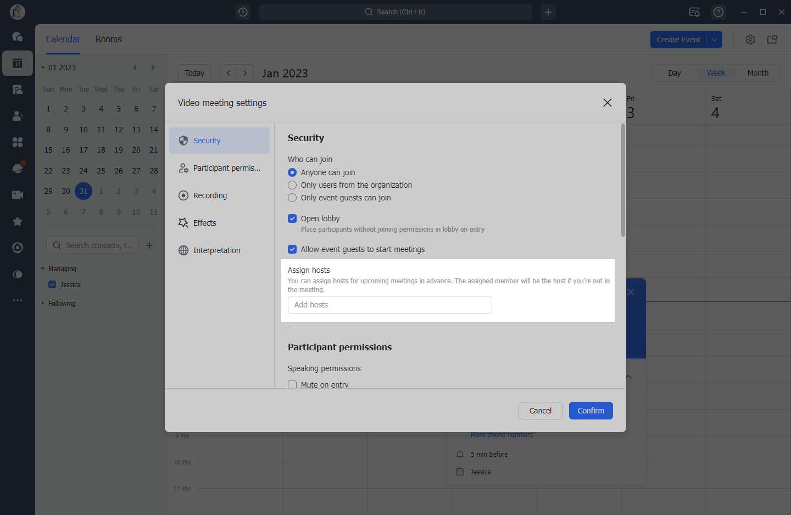Disable Allow event guests to start meetings

292,249
